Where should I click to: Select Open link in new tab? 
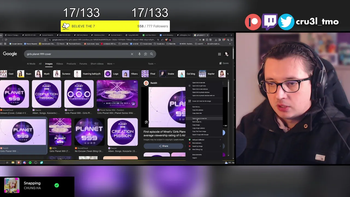(204, 82)
